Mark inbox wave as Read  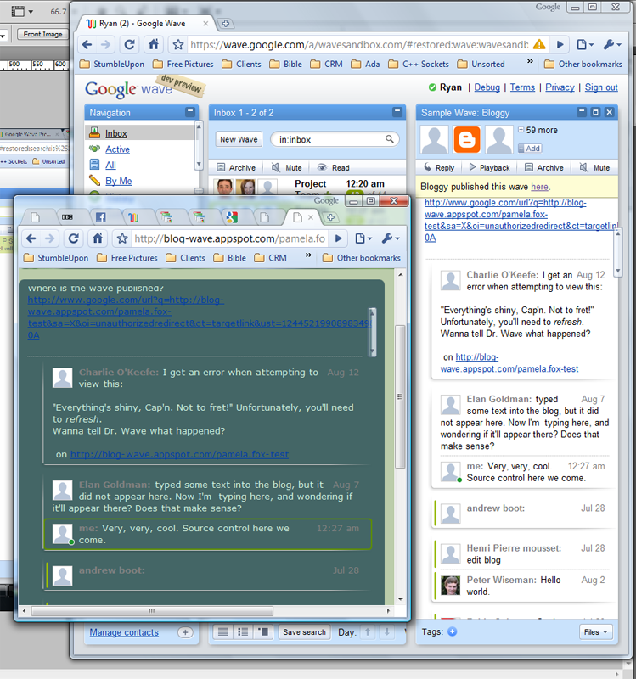pyautogui.click(x=333, y=168)
